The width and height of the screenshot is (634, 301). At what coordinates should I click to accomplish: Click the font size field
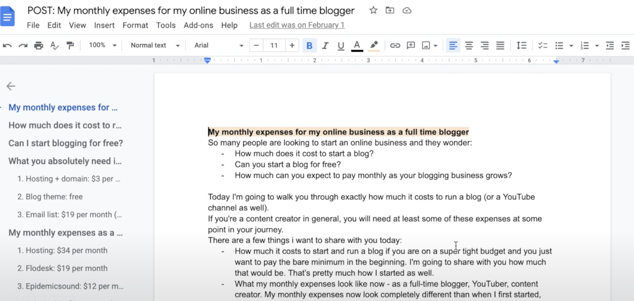pyautogui.click(x=274, y=46)
